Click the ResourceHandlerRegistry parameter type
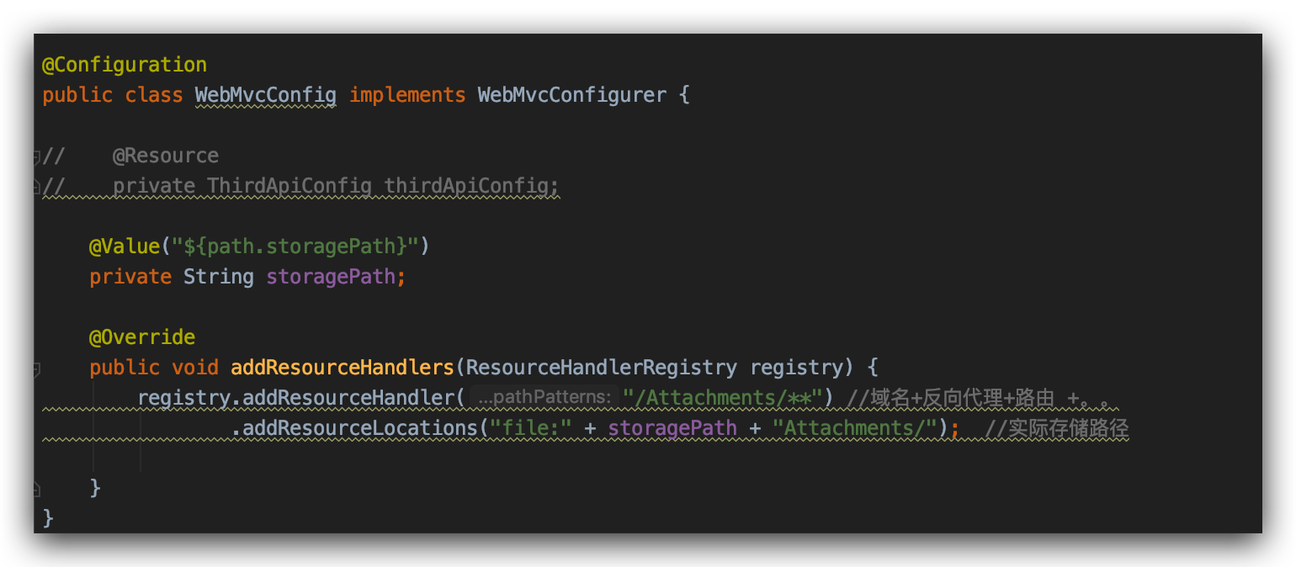 [x=601, y=368]
